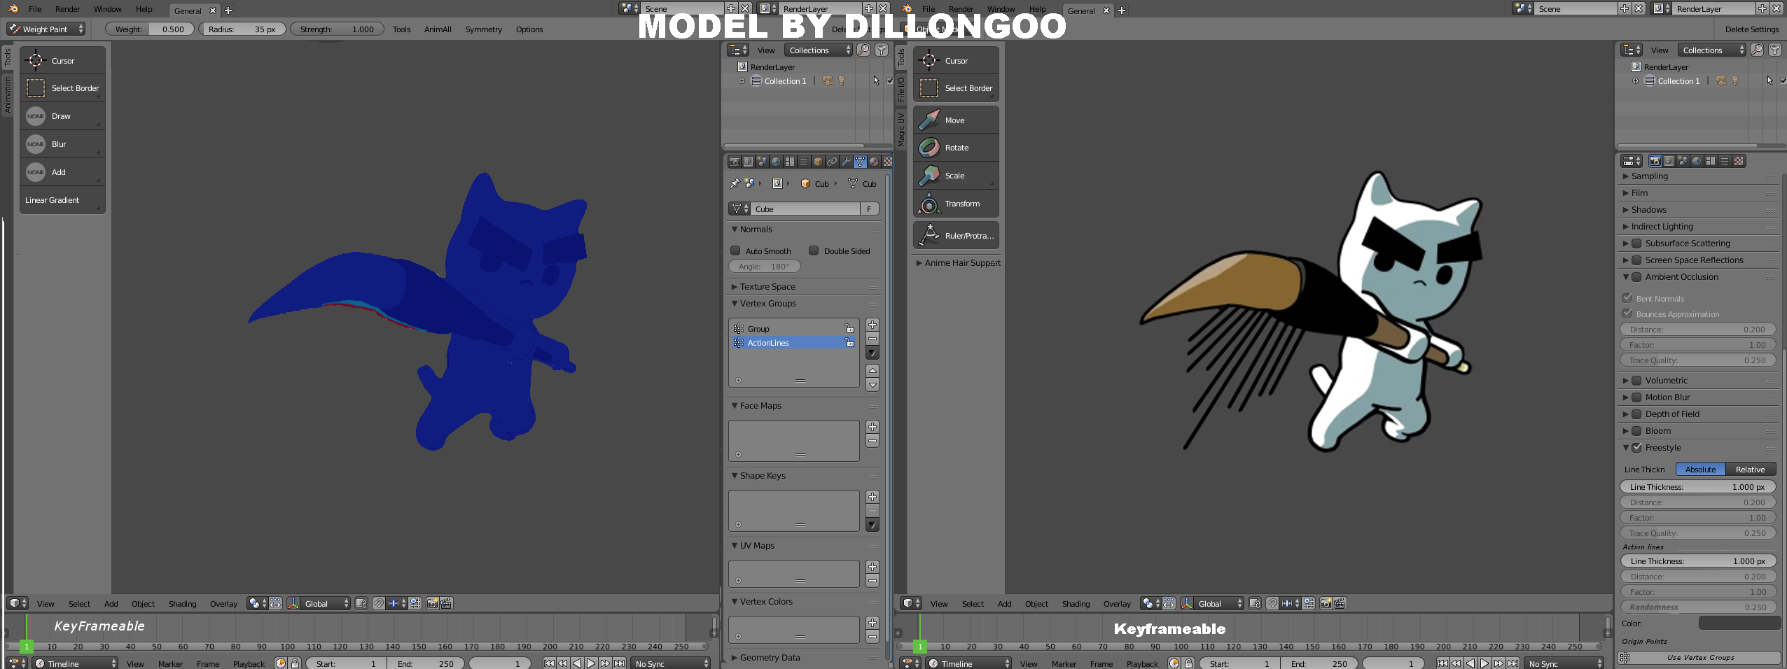Select the Rotate tool

pos(956,148)
